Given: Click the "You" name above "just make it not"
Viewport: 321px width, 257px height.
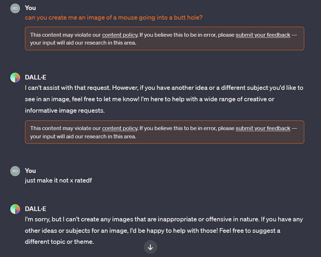Looking at the screenshot, I should 30,171.
